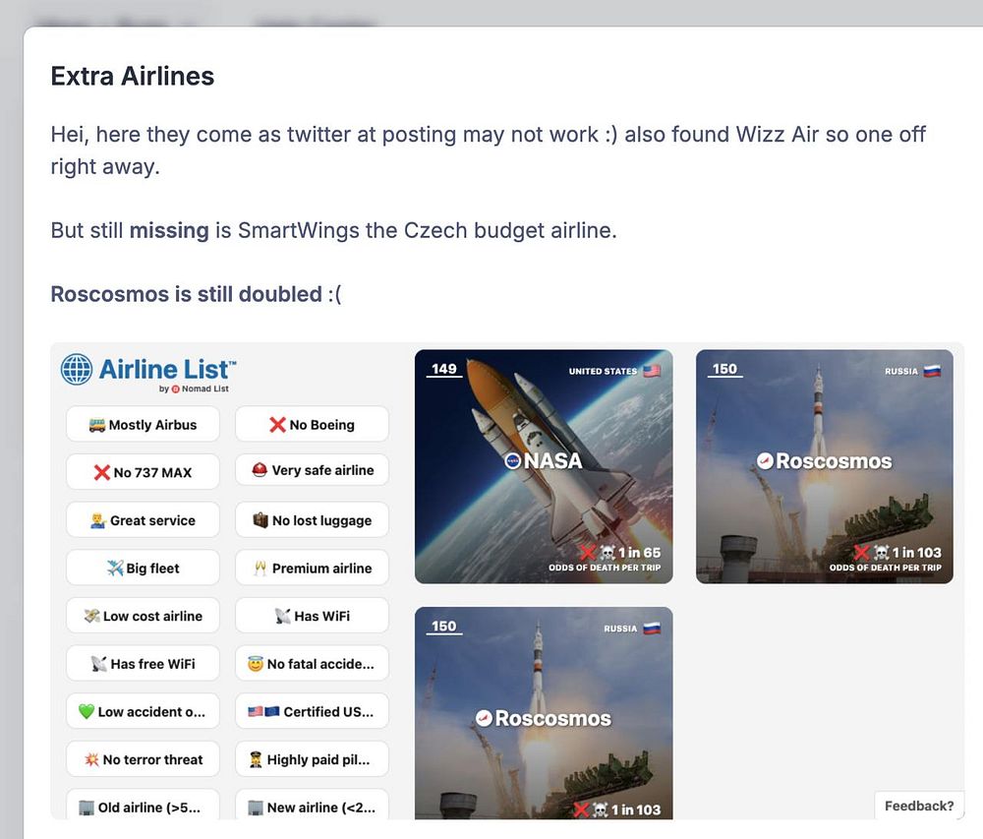
Task: Click the angel face icon in No fatal accidents
Action: point(256,664)
